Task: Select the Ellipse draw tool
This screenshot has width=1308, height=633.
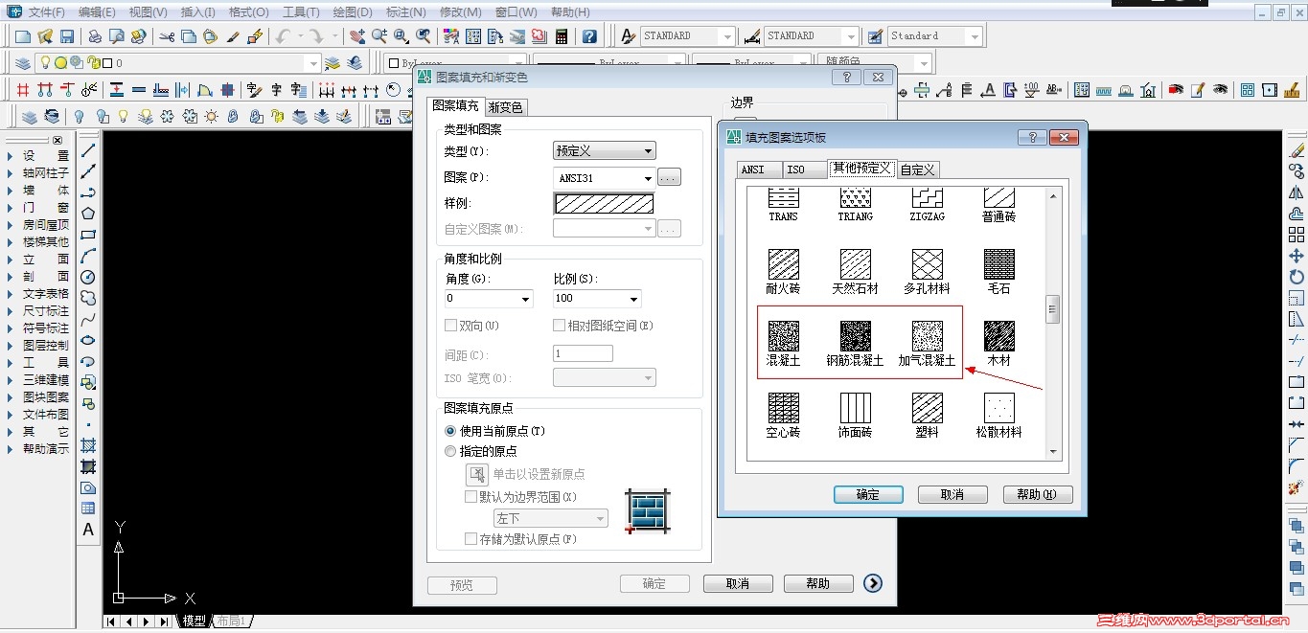Action: tap(88, 340)
